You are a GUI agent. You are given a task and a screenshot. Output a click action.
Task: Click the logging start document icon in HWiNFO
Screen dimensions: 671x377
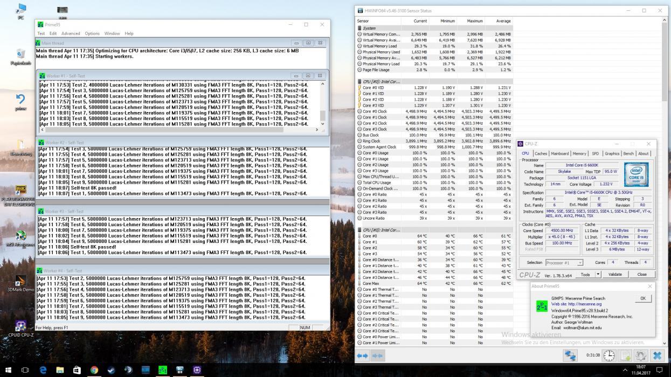point(625,355)
